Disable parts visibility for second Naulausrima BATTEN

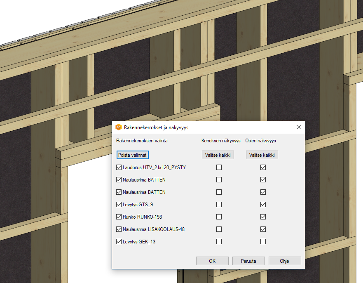[x=263, y=192]
